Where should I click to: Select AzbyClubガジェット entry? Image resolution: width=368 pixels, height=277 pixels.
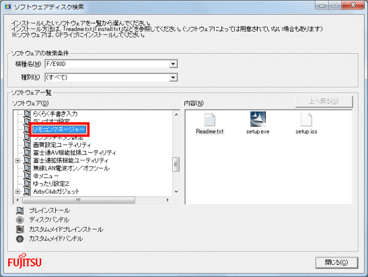point(56,191)
